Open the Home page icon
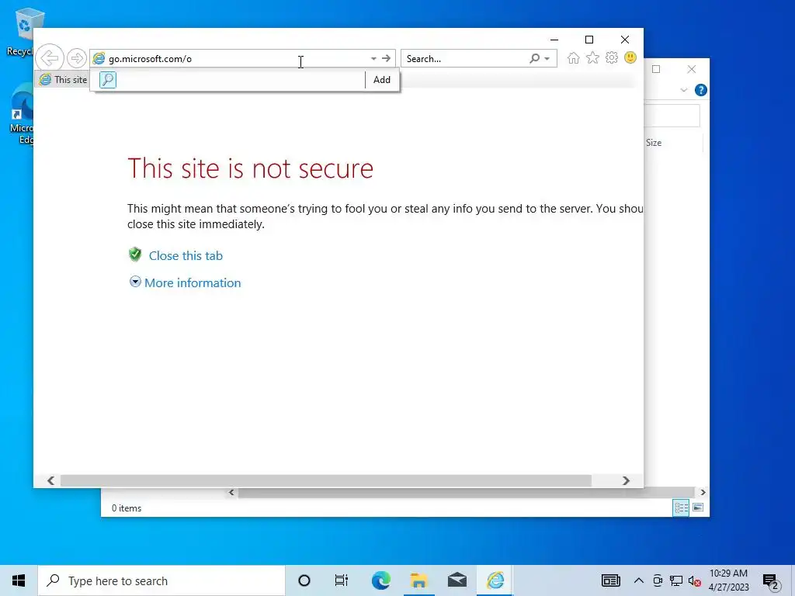 coord(574,58)
